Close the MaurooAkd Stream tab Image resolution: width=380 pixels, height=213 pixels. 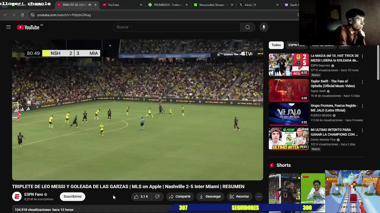coord(232,5)
